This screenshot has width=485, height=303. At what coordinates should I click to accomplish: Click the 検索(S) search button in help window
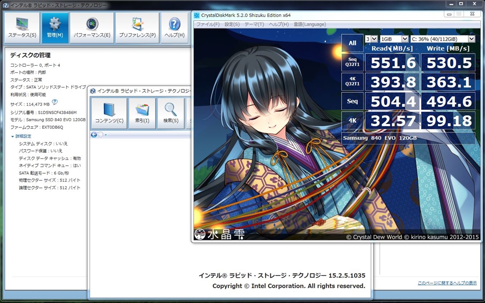(171, 113)
